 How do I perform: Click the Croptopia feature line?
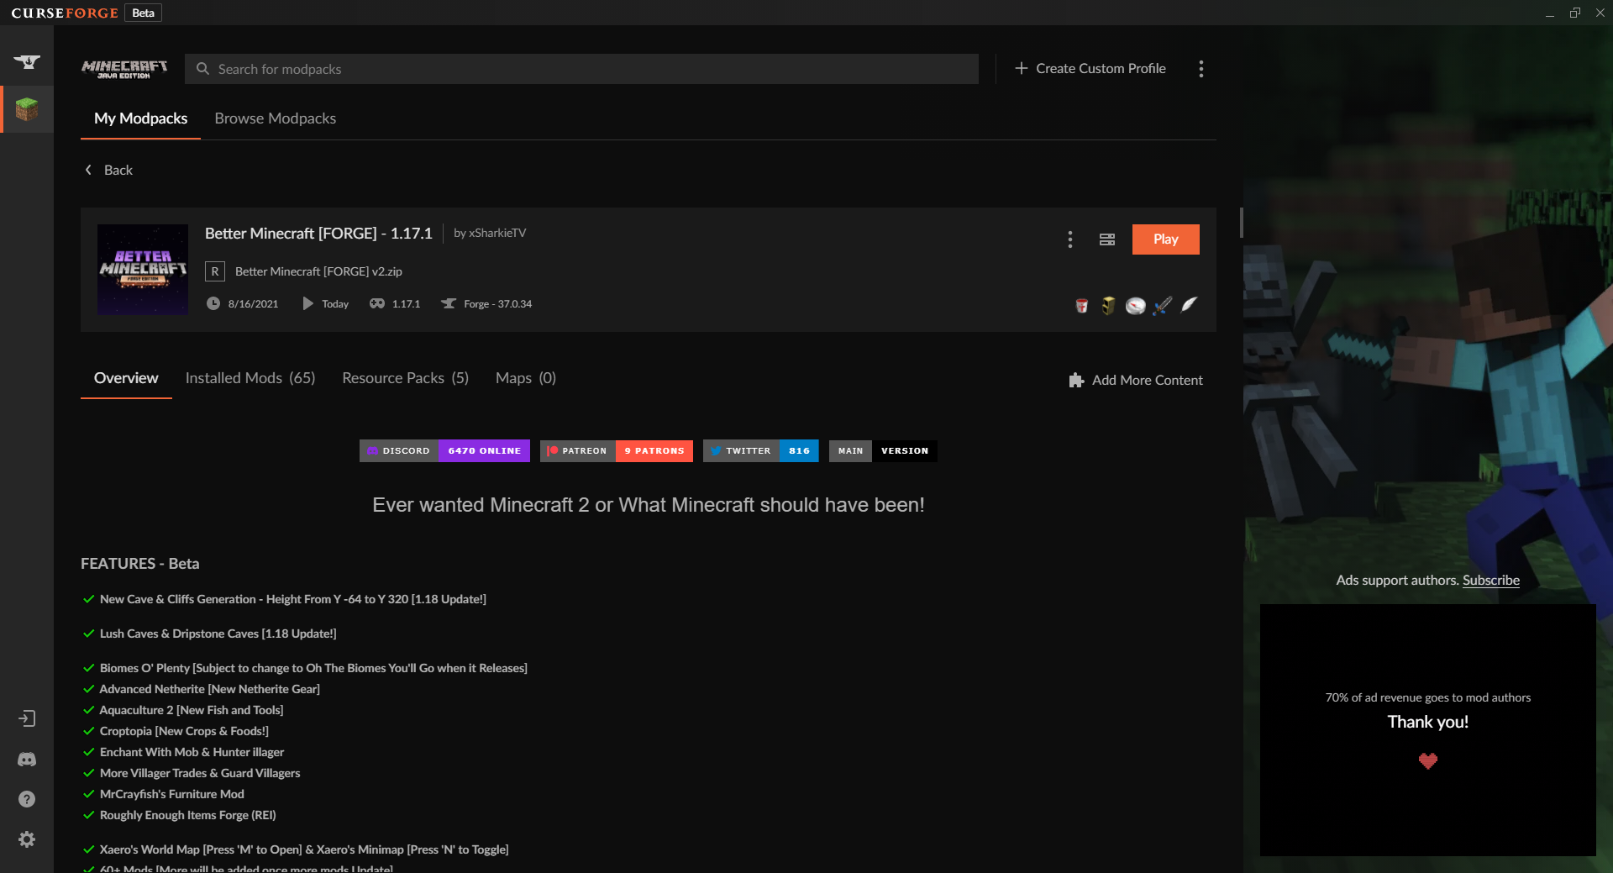[x=184, y=731]
